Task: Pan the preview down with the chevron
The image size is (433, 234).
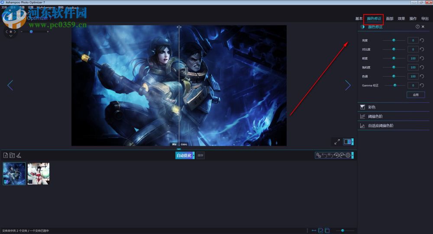Action: (x=11, y=36)
